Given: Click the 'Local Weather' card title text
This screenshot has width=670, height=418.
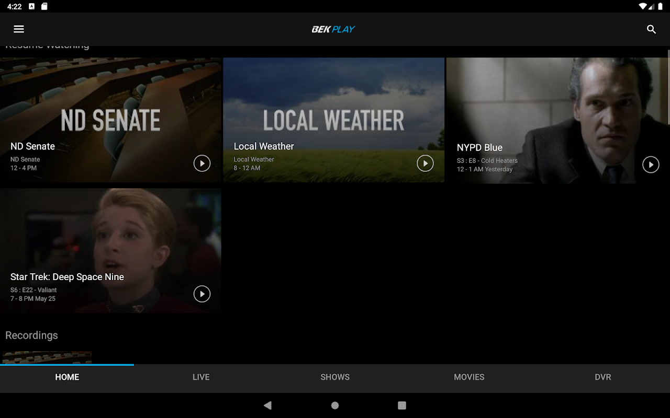Looking at the screenshot, I should tap(264, 146).
